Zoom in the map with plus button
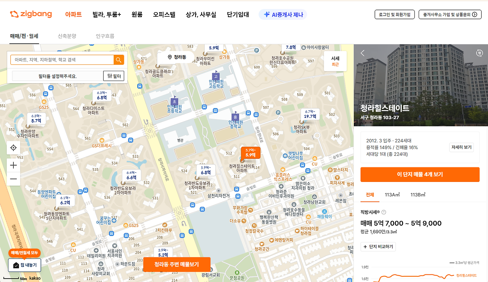The image size is (488, 282). click(x=13, y=165)
